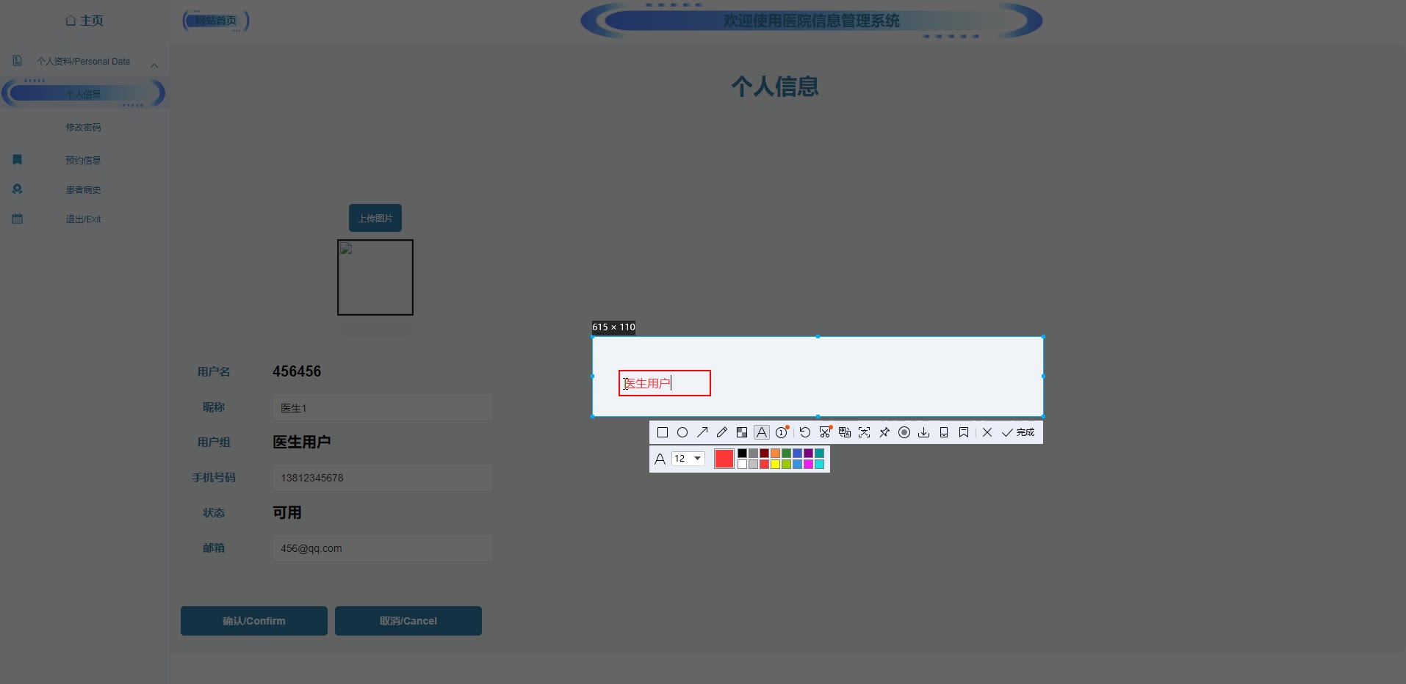Click 完成 to finish screenshot
The image size is (1406, 684).
1018,432
